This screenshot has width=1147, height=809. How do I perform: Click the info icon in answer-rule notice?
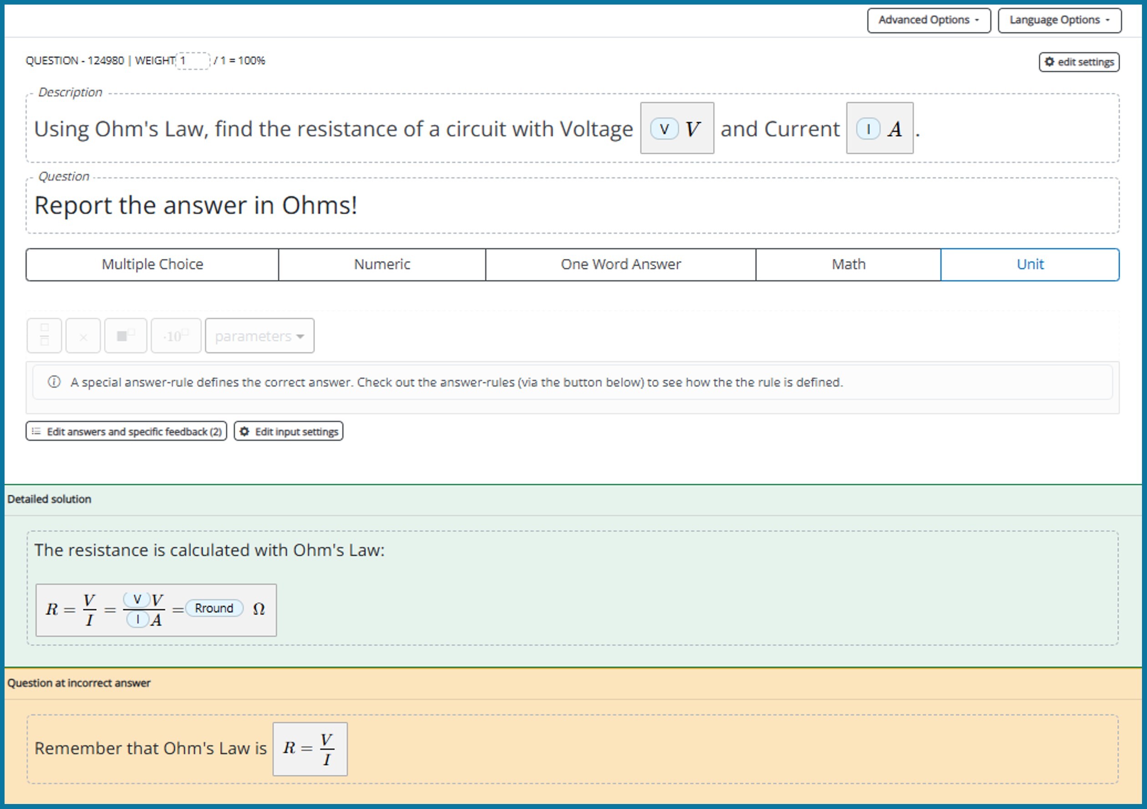tap(54, 382)
